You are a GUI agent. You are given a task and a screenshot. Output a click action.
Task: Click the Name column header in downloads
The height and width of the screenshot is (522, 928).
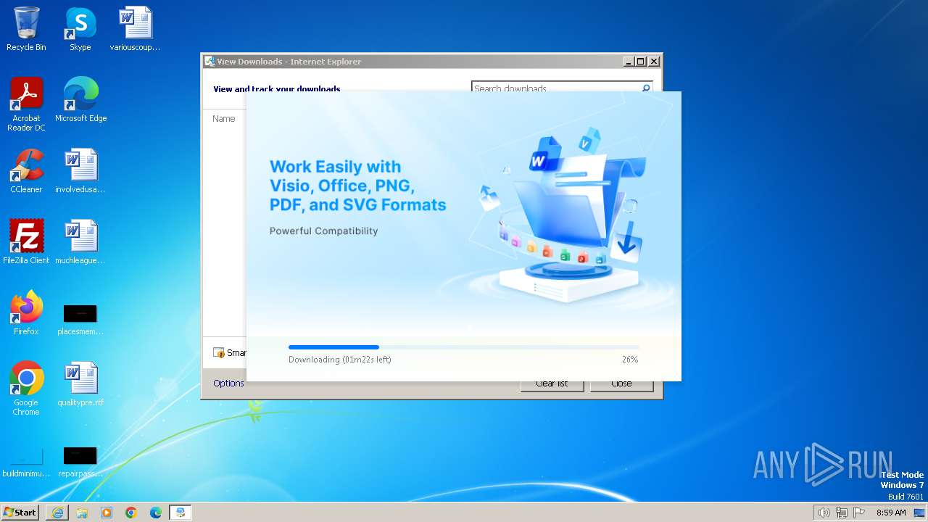224,118
